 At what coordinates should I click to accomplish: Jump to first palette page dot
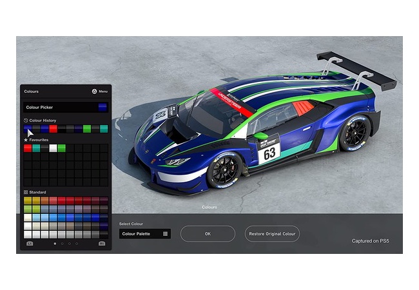(55, 244)
